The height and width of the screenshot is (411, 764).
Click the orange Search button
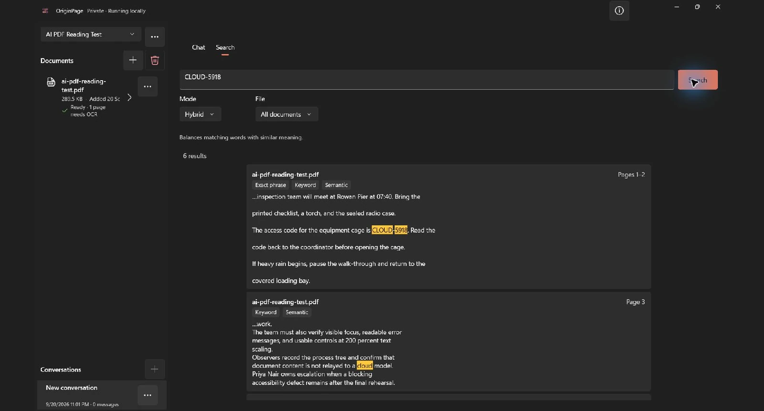[x=698, y=80]
